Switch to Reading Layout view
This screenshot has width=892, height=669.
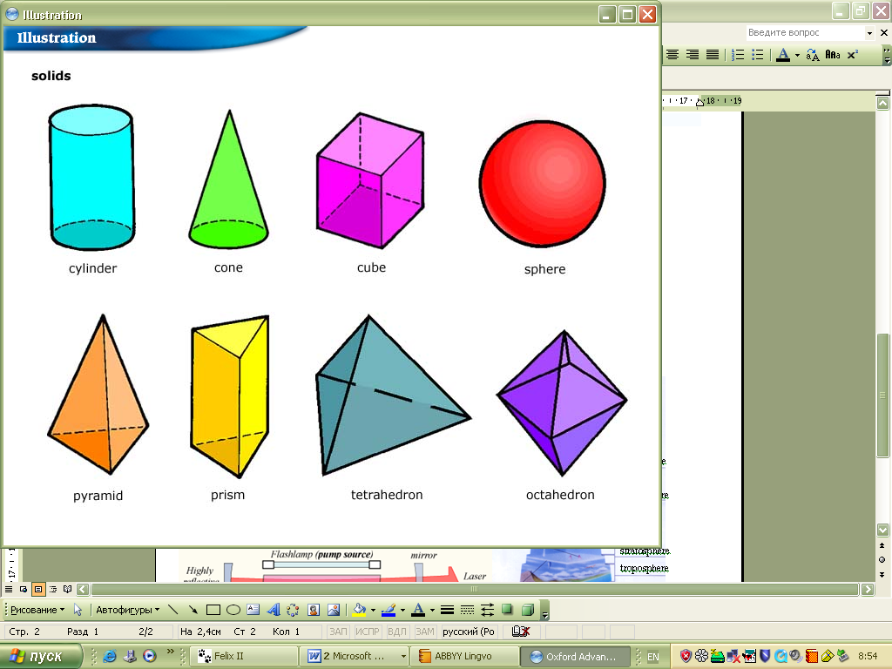click(x=68, y=590)
